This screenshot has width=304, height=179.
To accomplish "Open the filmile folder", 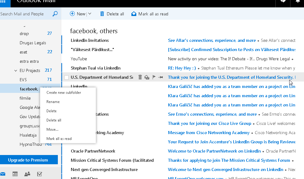I will click(25, 98).
